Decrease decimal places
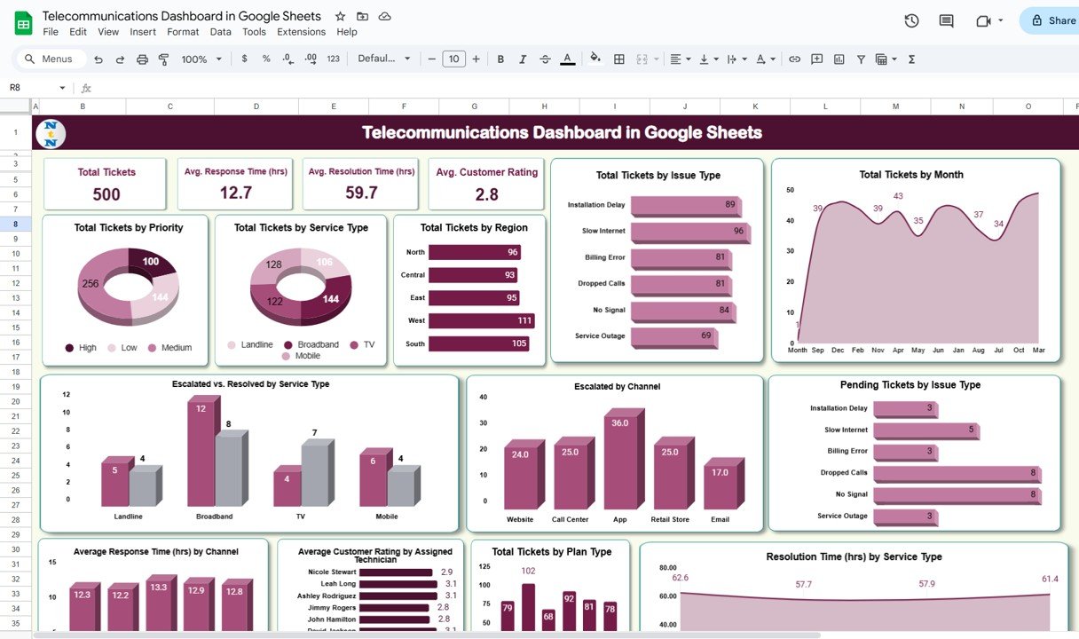 [x=288, y=59]
